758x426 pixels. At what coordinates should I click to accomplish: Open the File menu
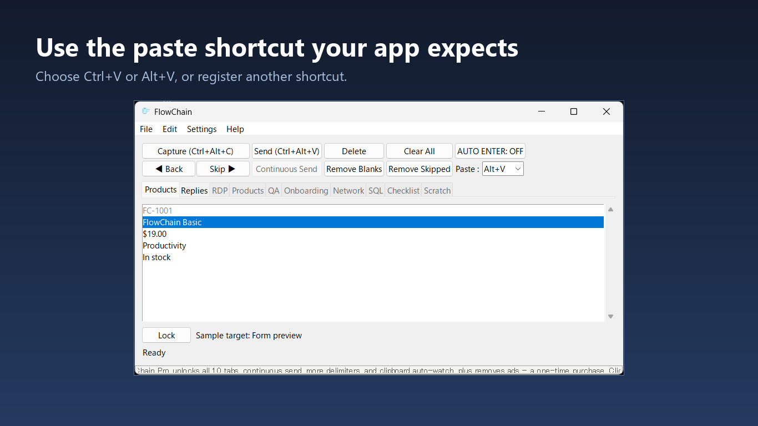click(146, 129)
